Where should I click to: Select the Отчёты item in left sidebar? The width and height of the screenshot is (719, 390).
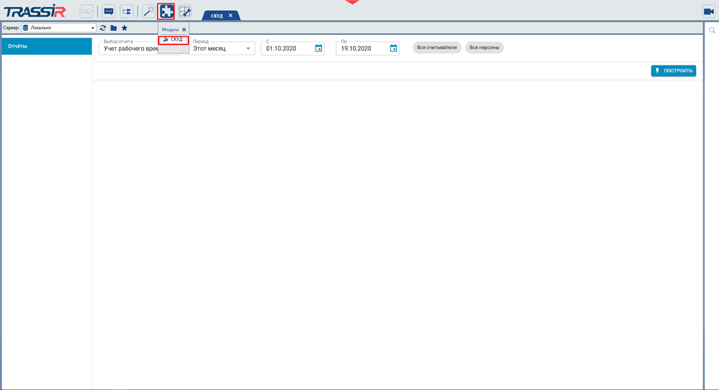[x=47, y=46]
